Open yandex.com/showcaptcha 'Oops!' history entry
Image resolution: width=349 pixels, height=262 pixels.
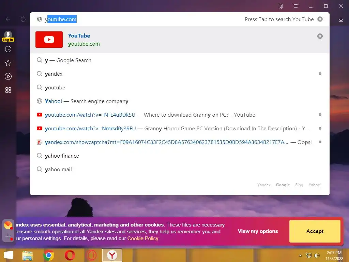pos(180,142)
